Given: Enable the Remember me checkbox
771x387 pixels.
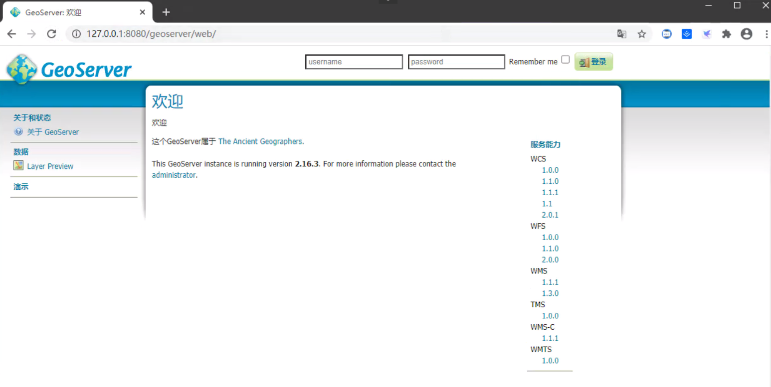Looking at the screenshot, I should [566, 59].
